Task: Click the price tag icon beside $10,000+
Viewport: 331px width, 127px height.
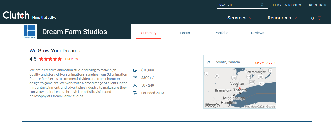Action: 135,70
